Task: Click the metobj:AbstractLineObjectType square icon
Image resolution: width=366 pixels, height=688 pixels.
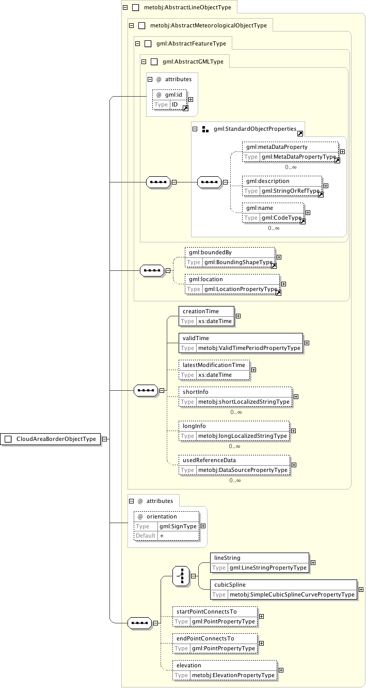Action: point(136,8)
